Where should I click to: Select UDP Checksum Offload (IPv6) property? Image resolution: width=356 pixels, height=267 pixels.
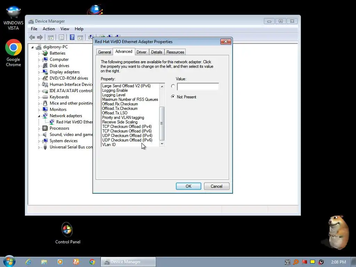point(127,140)
